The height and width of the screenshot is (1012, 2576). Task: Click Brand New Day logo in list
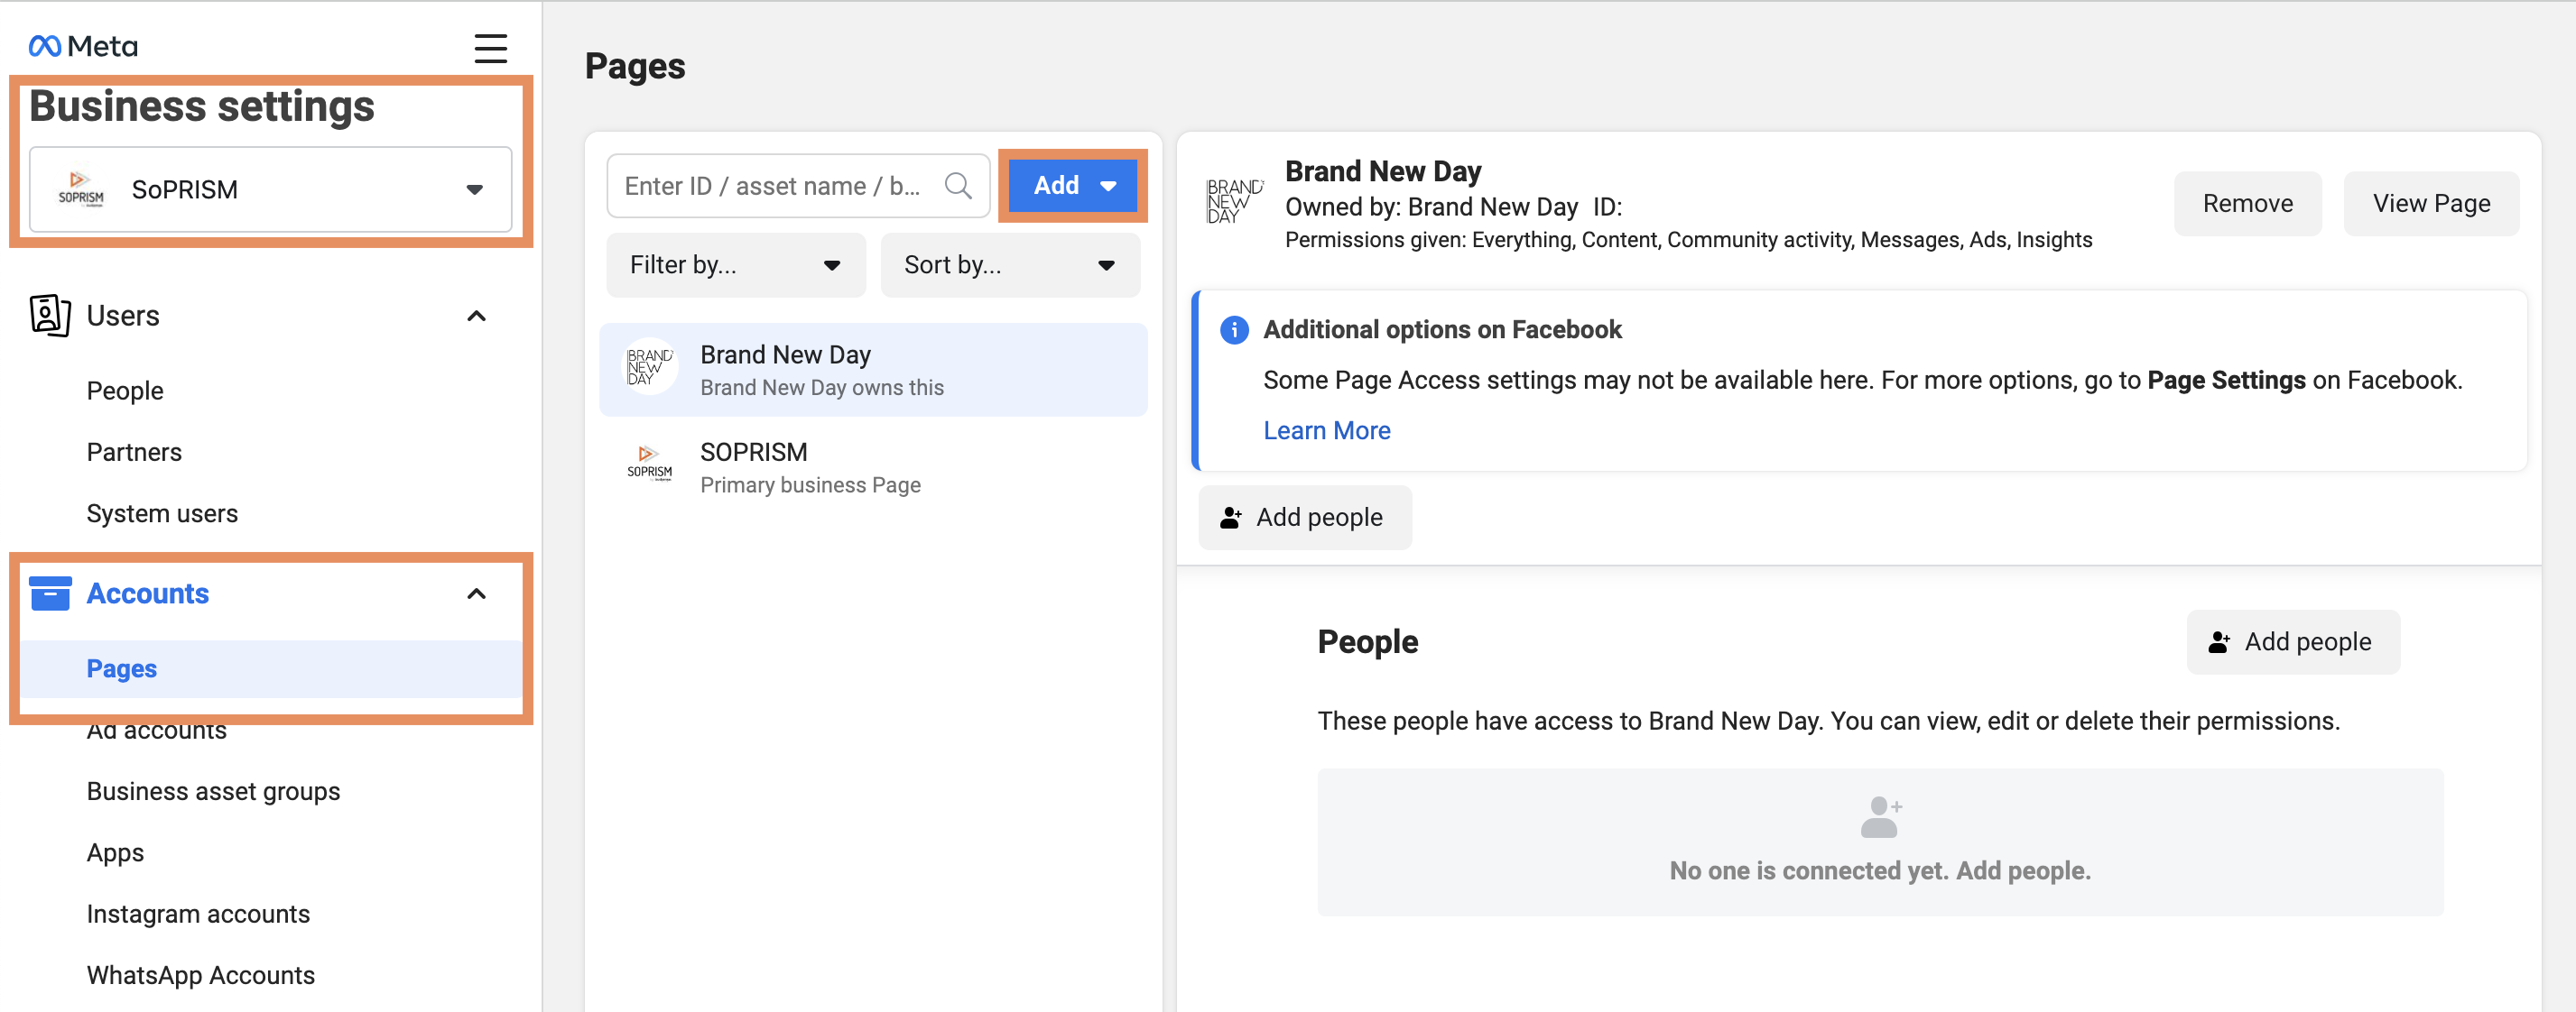pyautogui.click(x=650, y=366)
